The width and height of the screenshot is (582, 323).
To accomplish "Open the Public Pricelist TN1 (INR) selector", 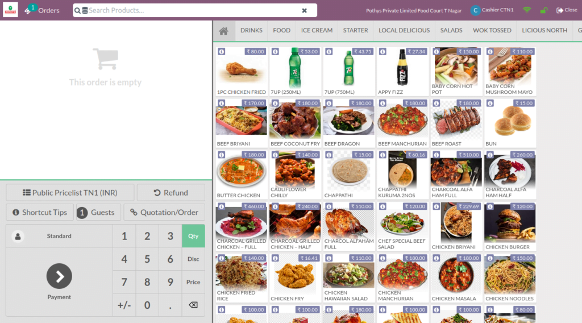I will (x=70, y=193).
